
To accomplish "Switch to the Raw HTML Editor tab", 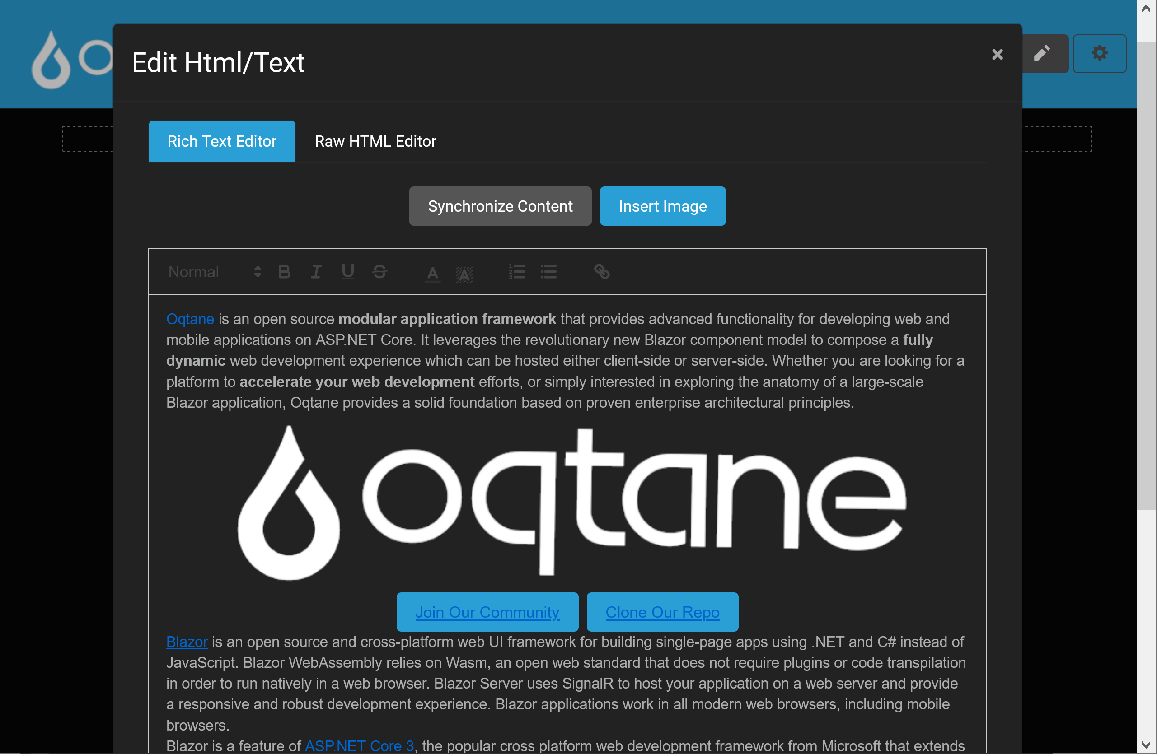I will [x=375, y=141].
